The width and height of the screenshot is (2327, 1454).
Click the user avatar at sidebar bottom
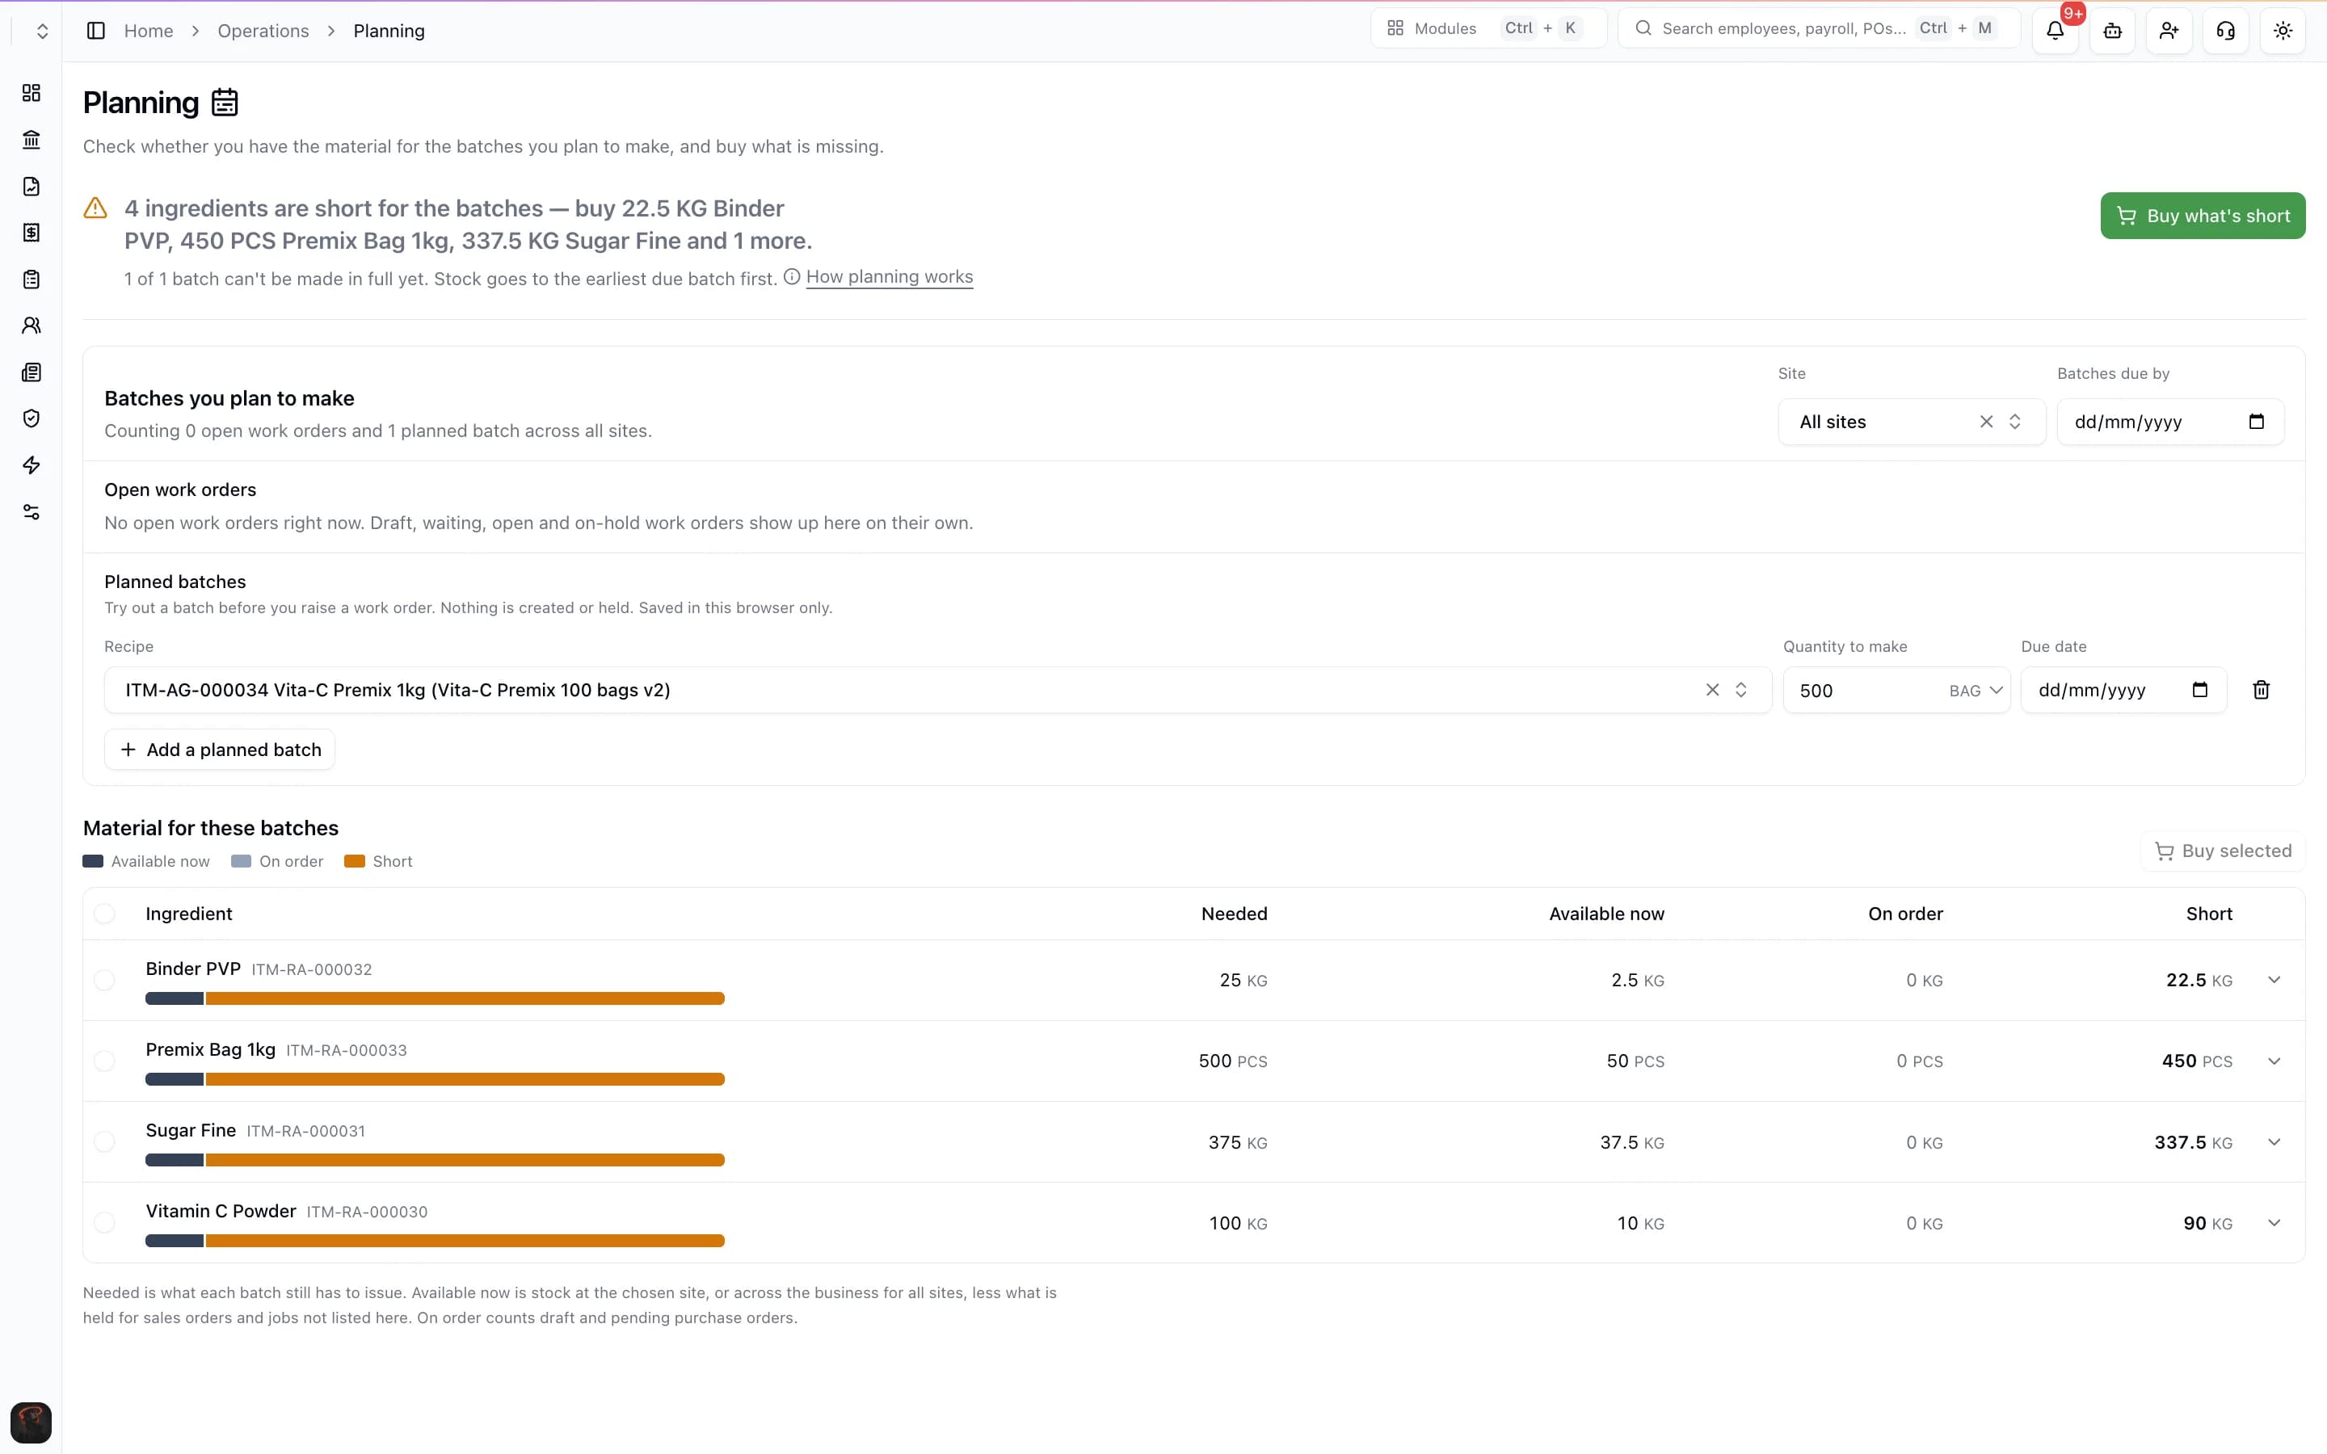tap(31, 1422)
